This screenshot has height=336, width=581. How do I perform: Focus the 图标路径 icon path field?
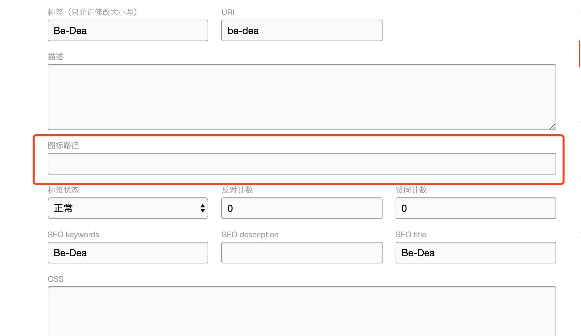tap(302, 164)
